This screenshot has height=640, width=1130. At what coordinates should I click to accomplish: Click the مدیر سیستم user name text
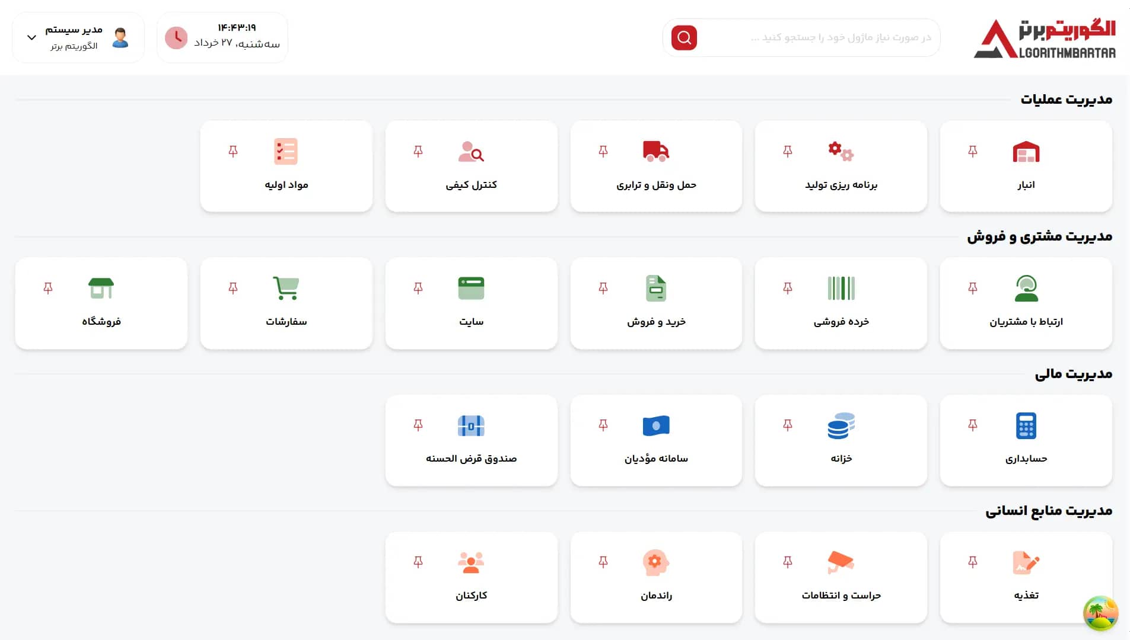click(74, 30)
